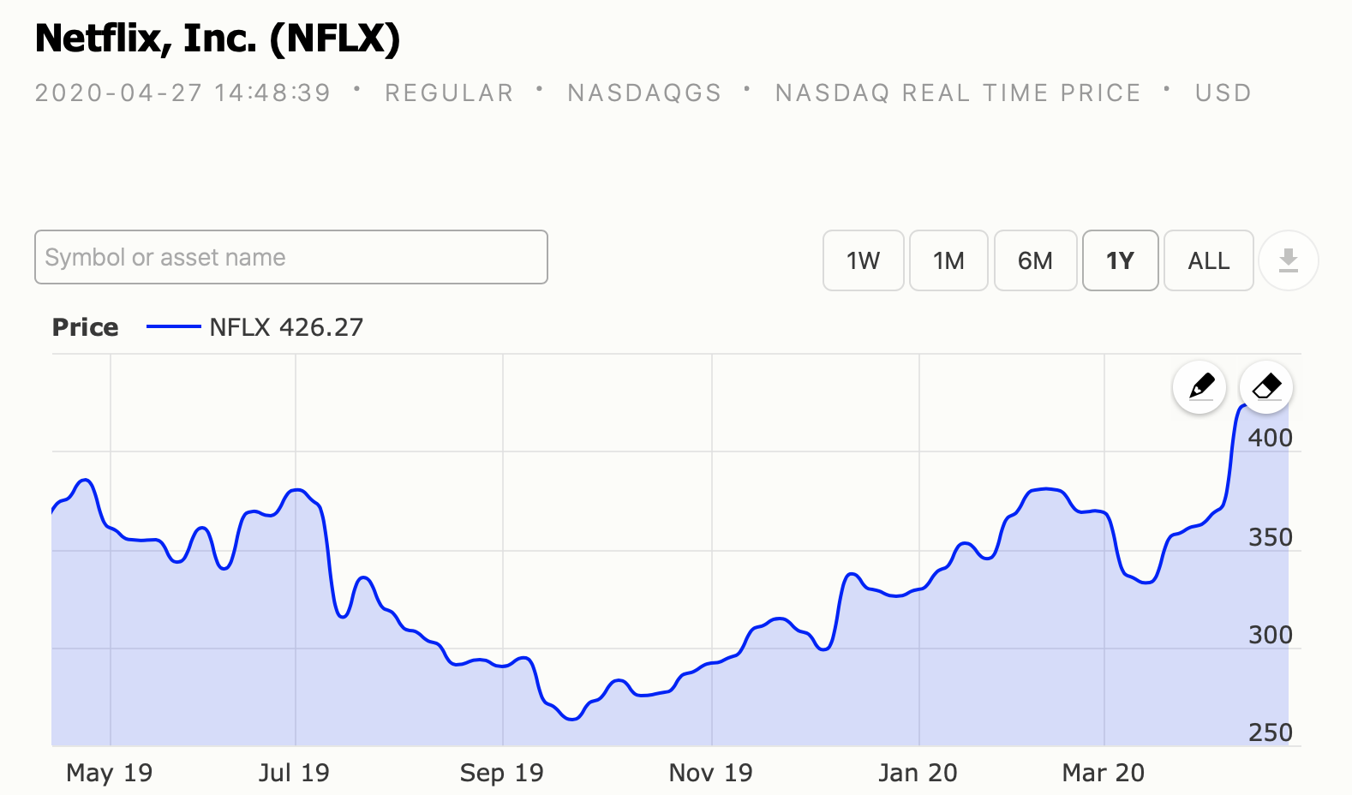This screenshot has height=795, width=1352.
Task: Show ALL price history
Action: (1209, 260)
